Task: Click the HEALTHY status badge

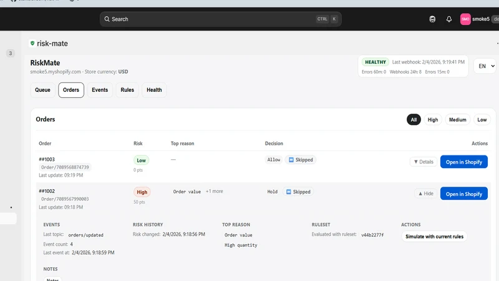Action: click(x=375, y=62)
